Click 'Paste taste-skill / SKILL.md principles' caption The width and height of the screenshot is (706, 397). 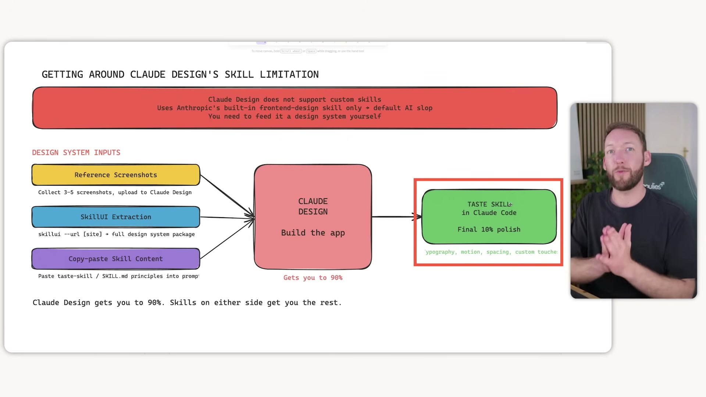point(118,276)
